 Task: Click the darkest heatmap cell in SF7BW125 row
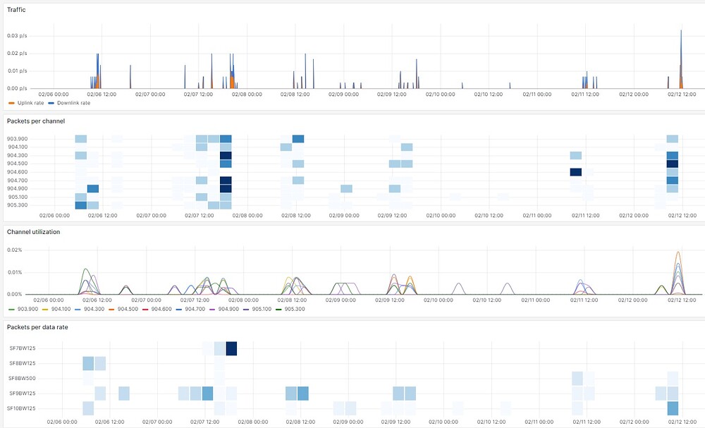pos(231,348)
